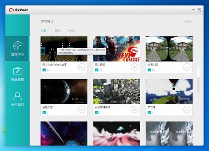Open the 蓝色太空 game title link
Screen dimensions: 209x151
click(x=47, y=107)
